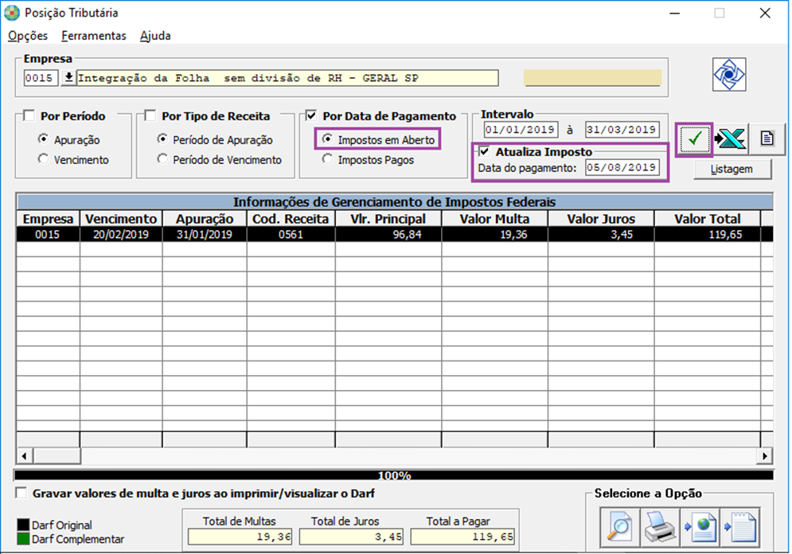
Task: Click the Valor Juros cell 3,45 in the grid
Action: pos(601,234)
